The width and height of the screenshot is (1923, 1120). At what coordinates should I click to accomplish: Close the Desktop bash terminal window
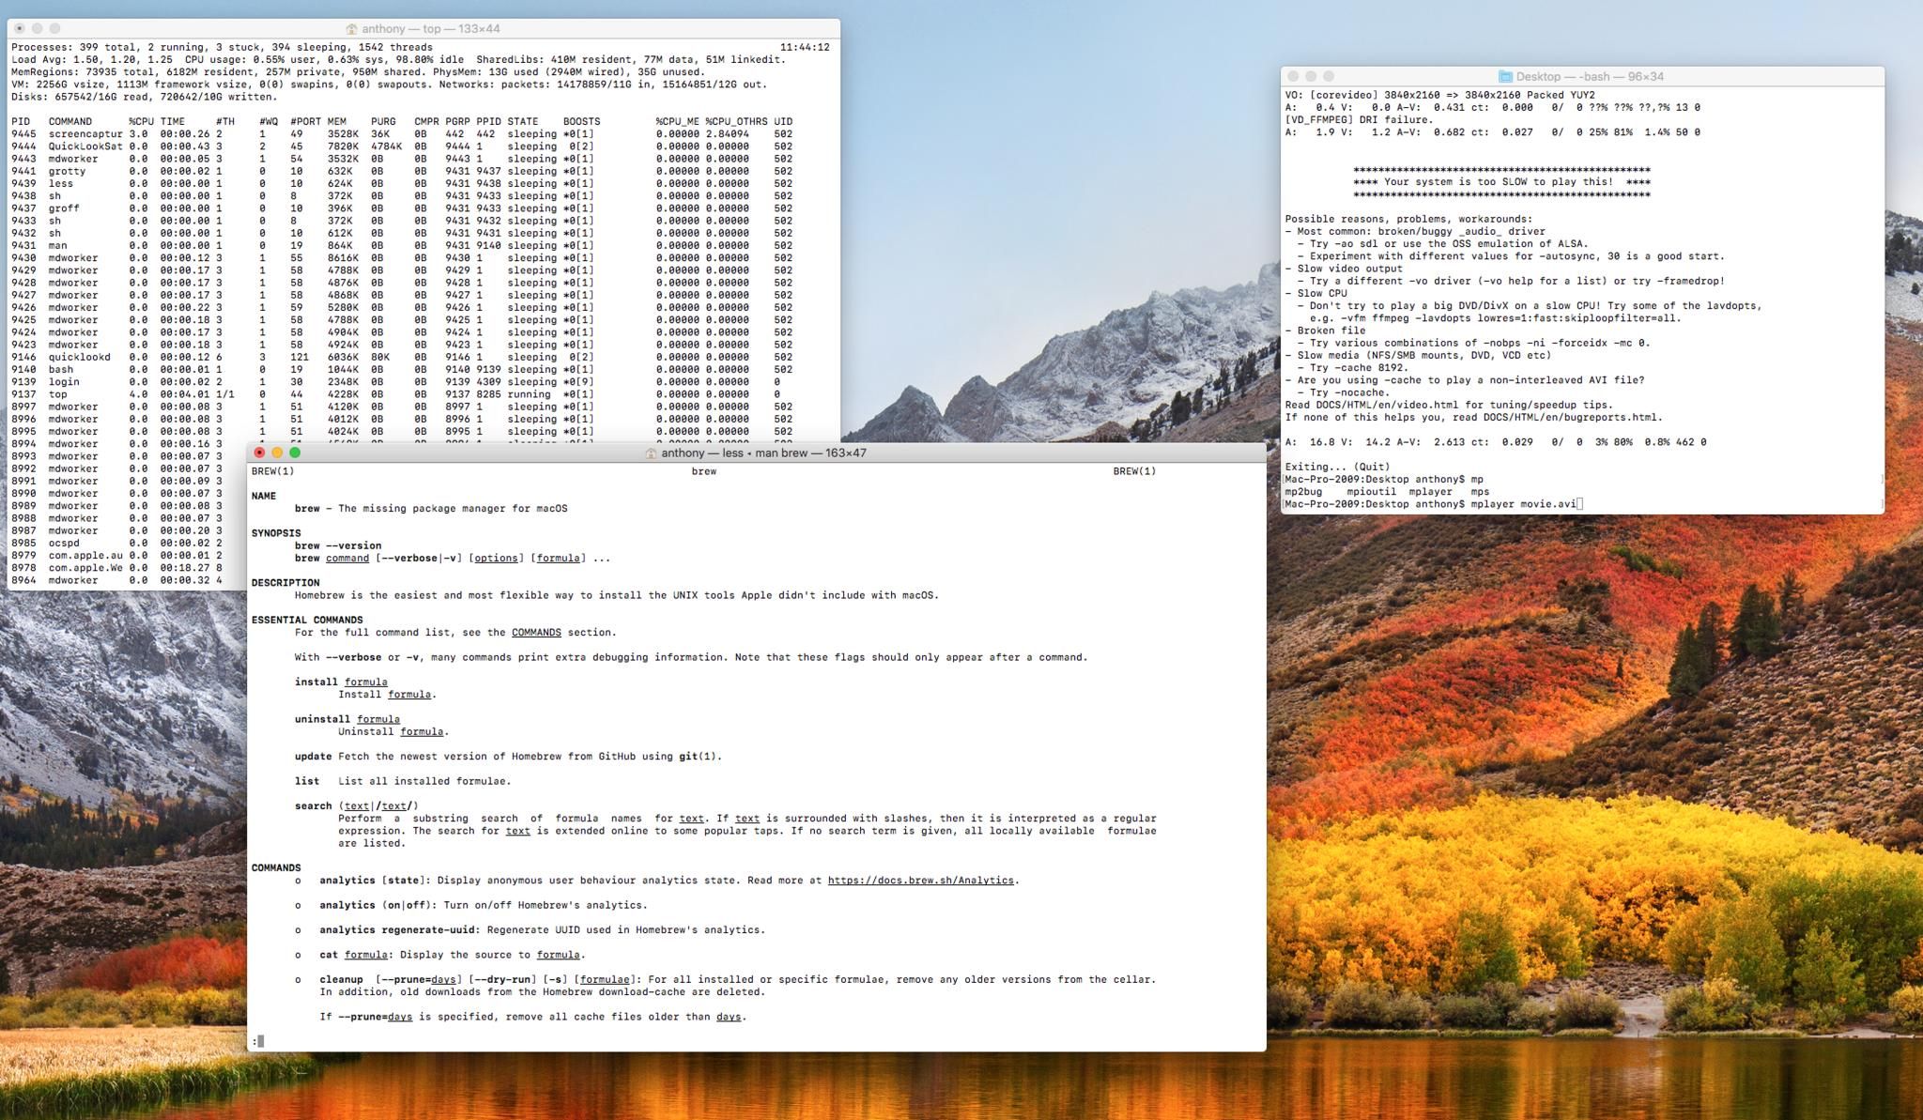(x=1293, y=76)
